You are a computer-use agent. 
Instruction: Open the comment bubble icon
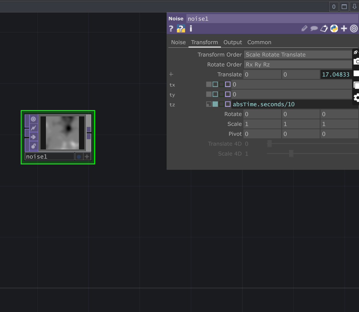pos(314,28)
